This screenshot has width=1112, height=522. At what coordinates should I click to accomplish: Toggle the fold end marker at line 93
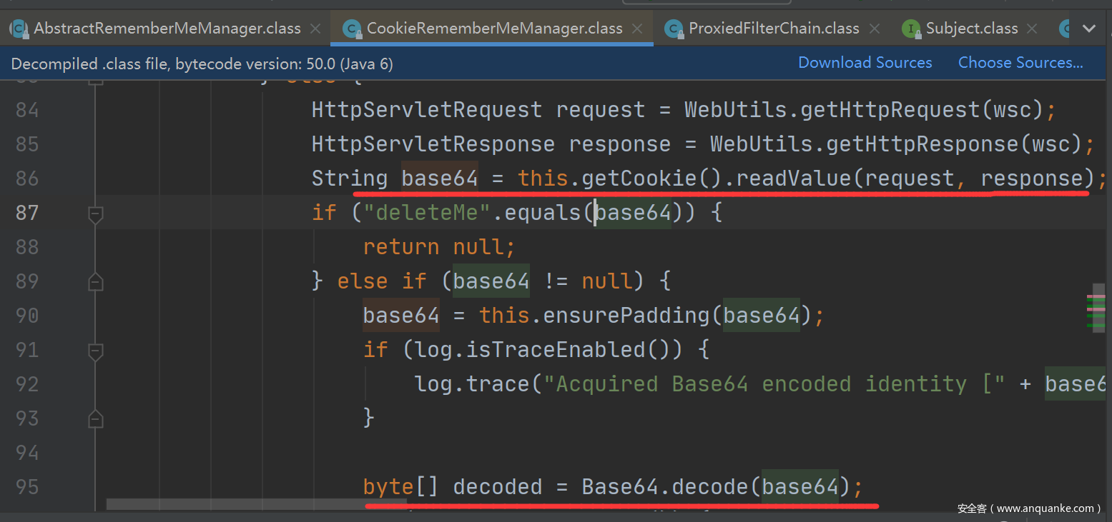(95, 418)
